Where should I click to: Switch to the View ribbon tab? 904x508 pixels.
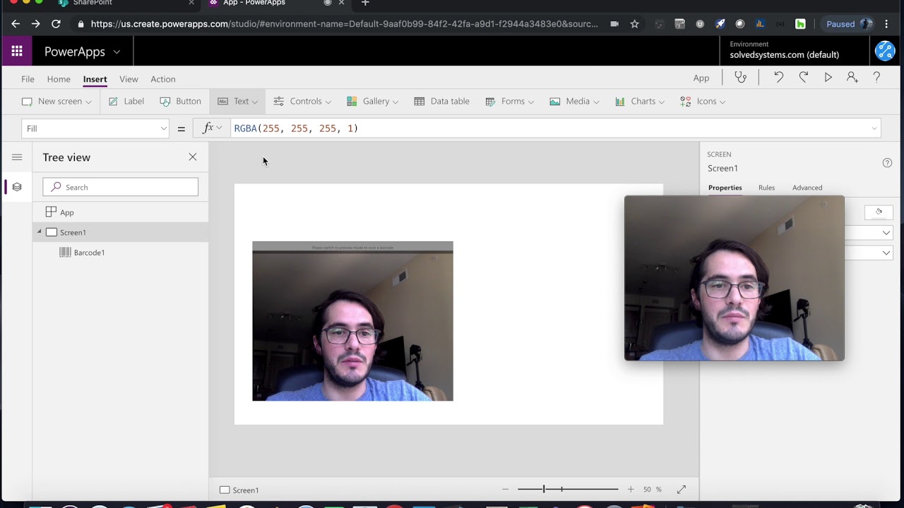129,79
